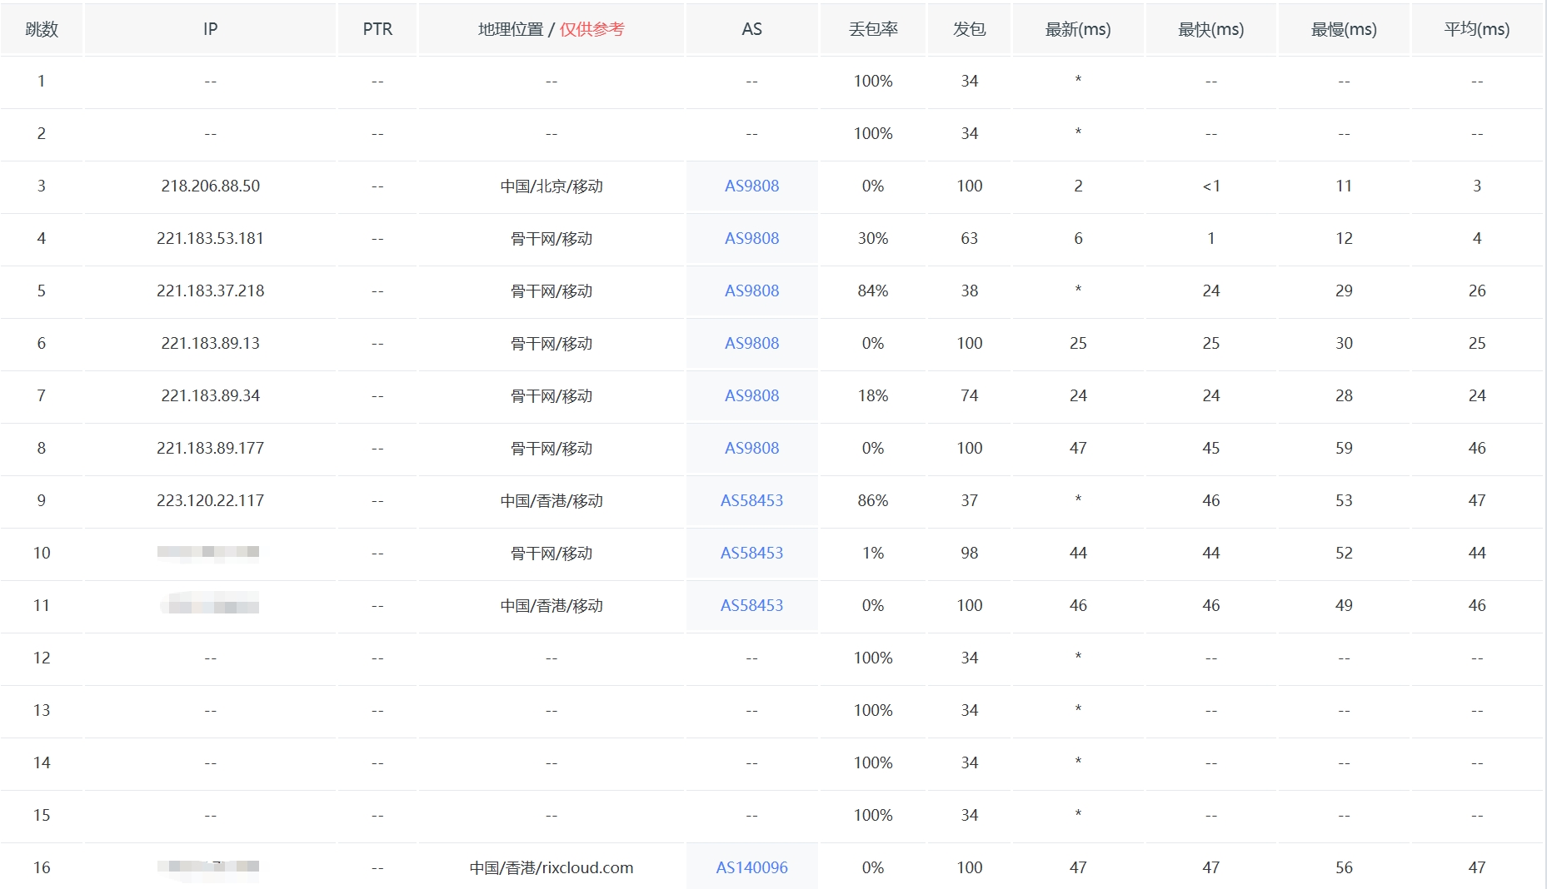Click IP address 221.183.89.177
The image size is (1547, 889).
[210, 448]
